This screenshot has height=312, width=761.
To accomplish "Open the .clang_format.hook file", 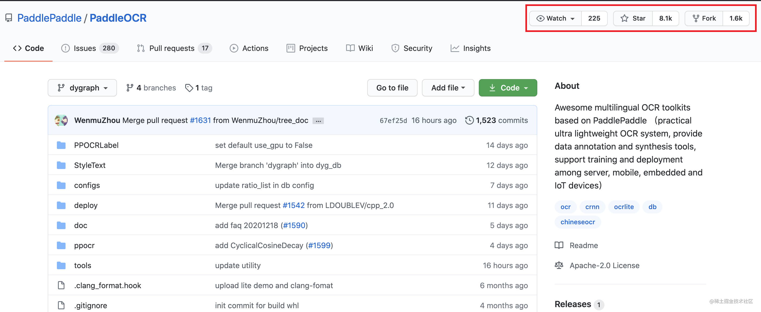I will 108,285.
